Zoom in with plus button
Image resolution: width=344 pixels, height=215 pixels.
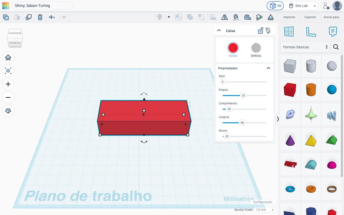pyautogui.click(x=8, y=84)
